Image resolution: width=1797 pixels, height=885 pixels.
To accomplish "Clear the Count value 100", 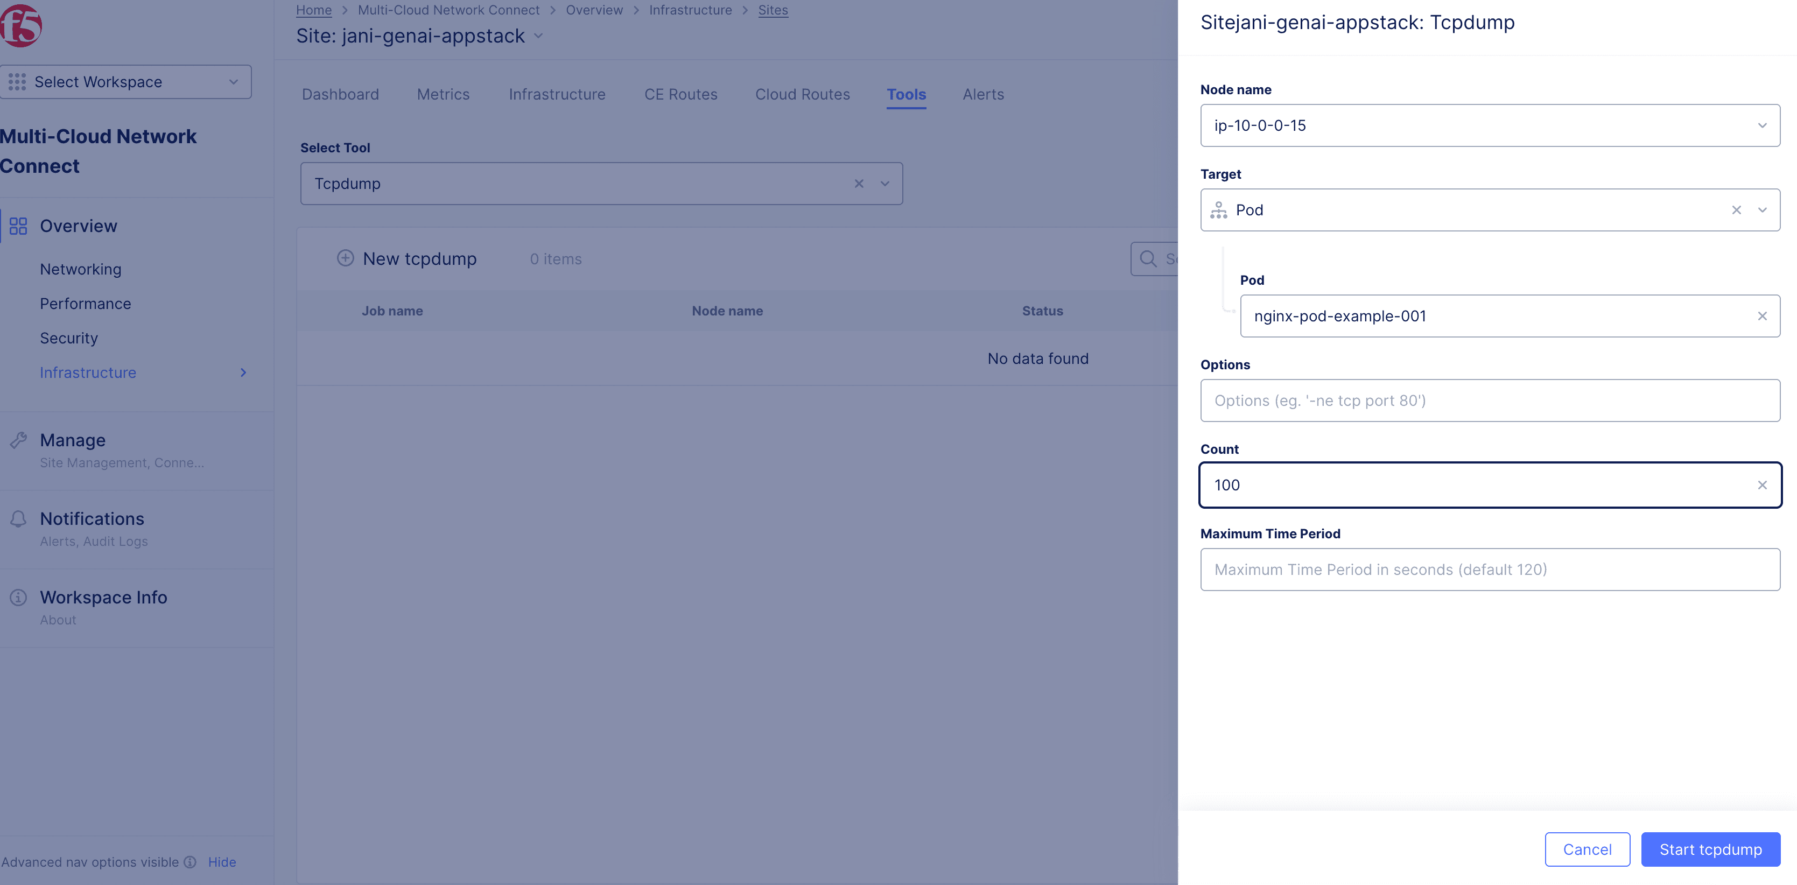I will (x=1762, y=484).
